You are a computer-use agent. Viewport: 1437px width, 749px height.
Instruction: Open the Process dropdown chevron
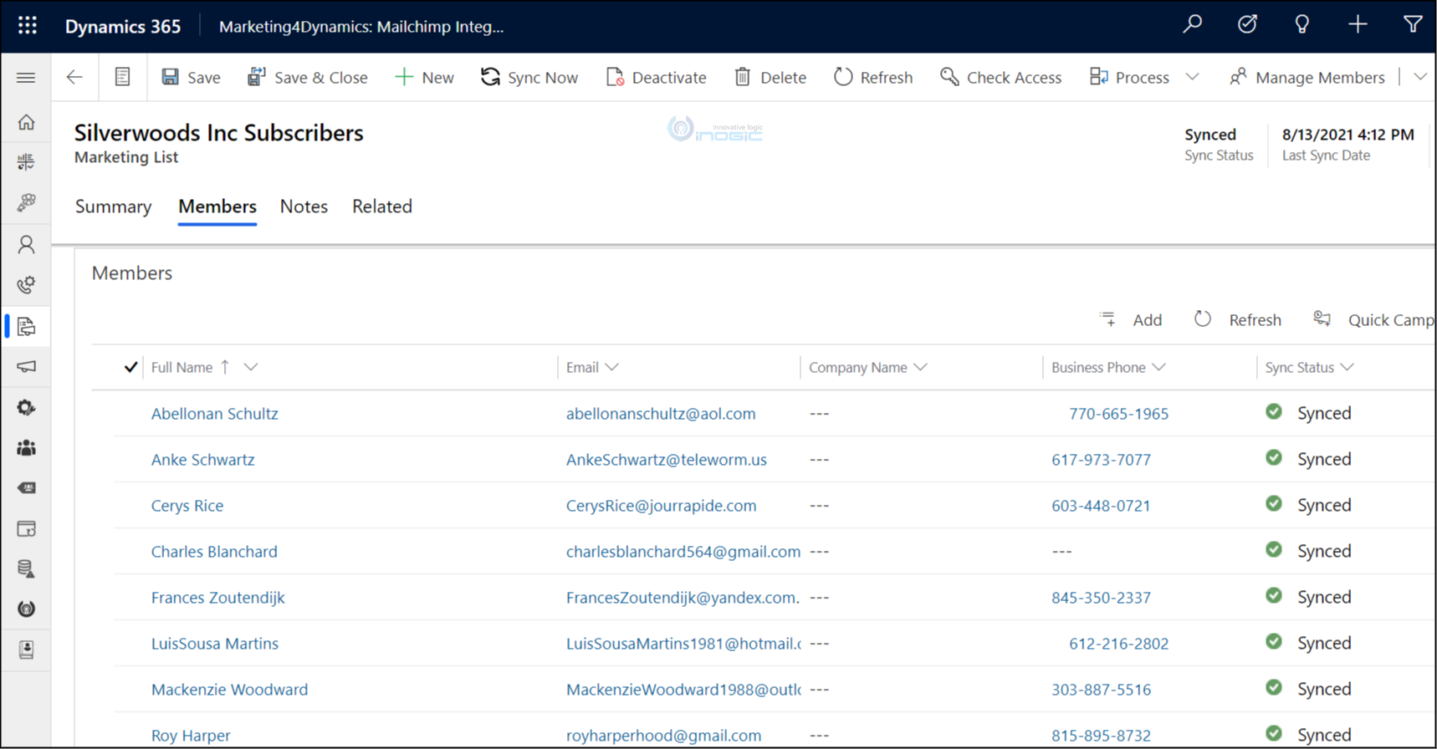1193,78
